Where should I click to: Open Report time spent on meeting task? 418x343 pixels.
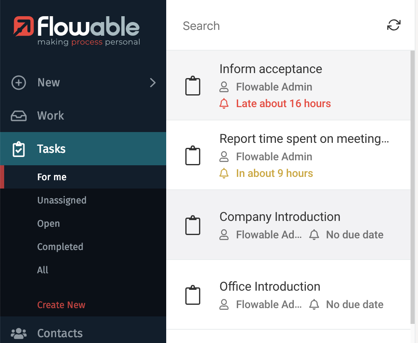(304, 139)
